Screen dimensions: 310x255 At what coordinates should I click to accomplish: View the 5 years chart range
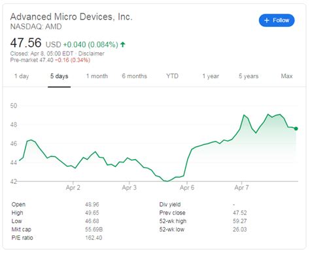249,76
